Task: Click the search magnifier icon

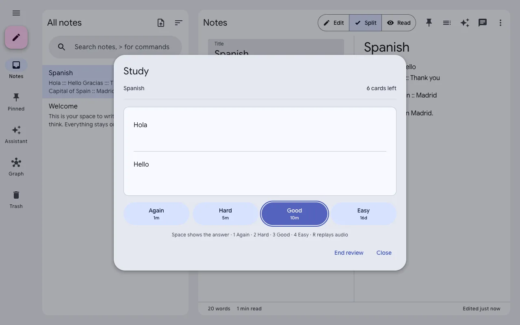Action: [x=62, y=47]
